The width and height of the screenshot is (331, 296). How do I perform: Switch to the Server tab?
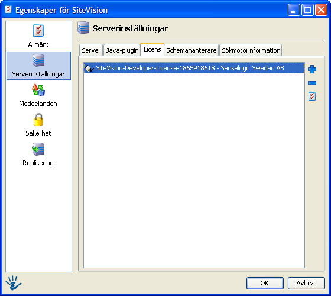click(91, 50)
